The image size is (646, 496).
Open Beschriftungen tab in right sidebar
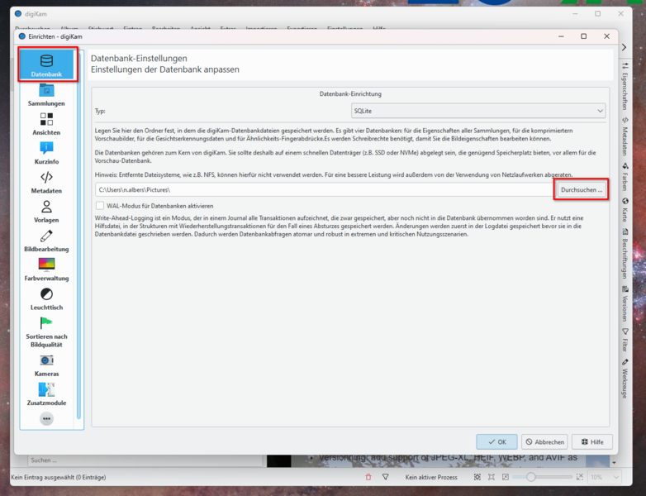625,253
